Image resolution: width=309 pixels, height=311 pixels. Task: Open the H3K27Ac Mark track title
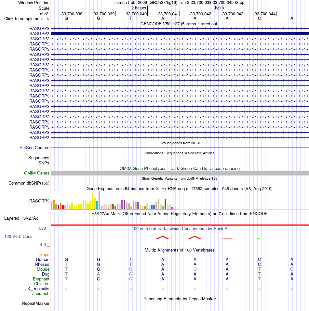(x=180, y=214)
